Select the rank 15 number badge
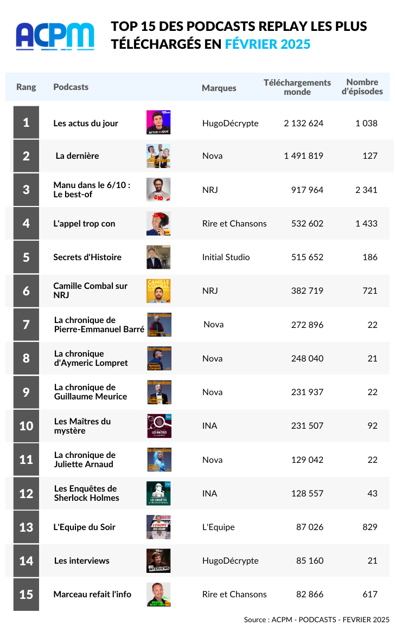The height and width of the screenshot is (626, 395). point(26,594)
